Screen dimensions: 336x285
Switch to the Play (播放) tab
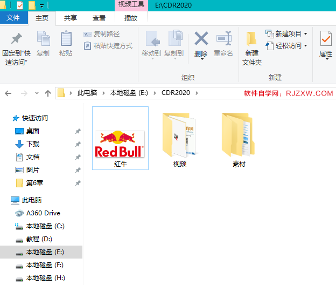[131, 18]
